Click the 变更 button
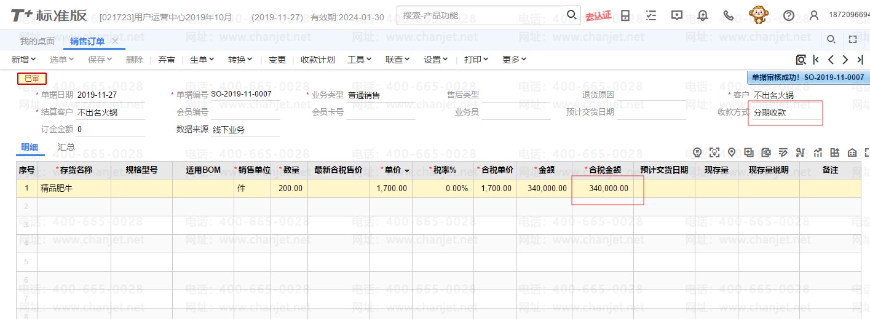Viewport: 870px width, 319px height. [x=277, y=60]
